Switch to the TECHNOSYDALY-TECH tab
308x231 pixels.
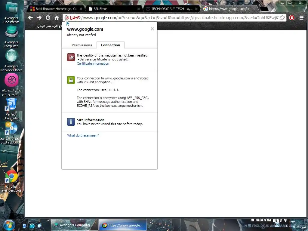(169, 9)
